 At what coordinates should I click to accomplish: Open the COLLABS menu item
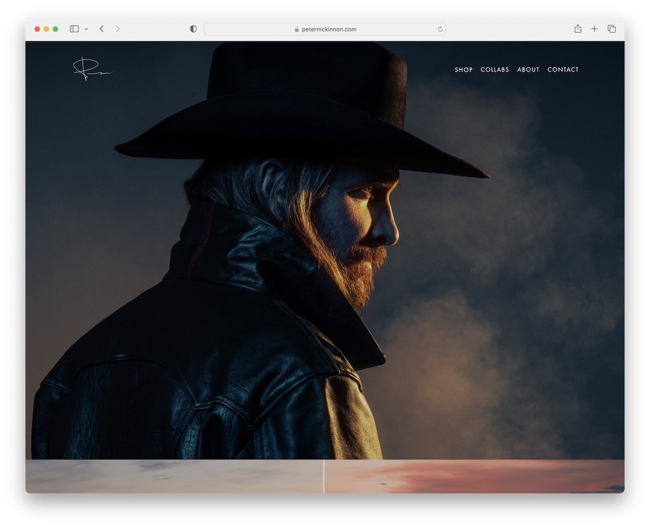(495, 69)
